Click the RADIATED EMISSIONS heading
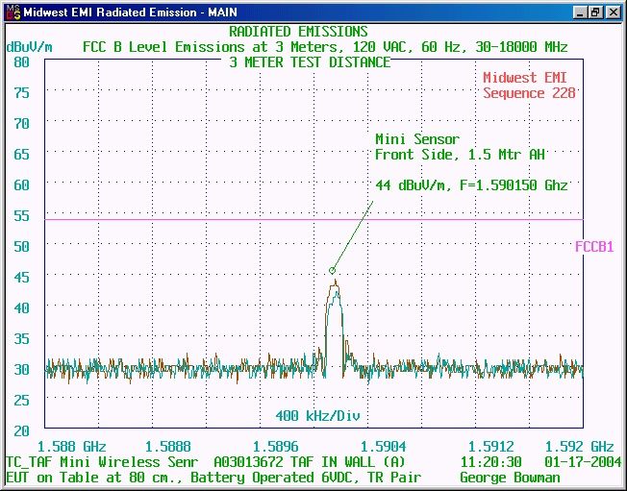The image size is (627, 491). click(298, 32)
